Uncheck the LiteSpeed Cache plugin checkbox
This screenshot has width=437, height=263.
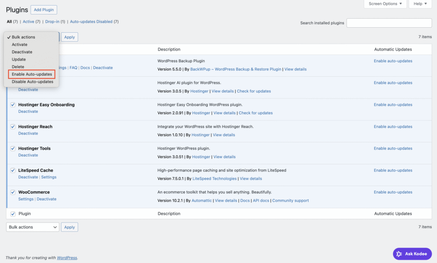click(x=13, y=170)
